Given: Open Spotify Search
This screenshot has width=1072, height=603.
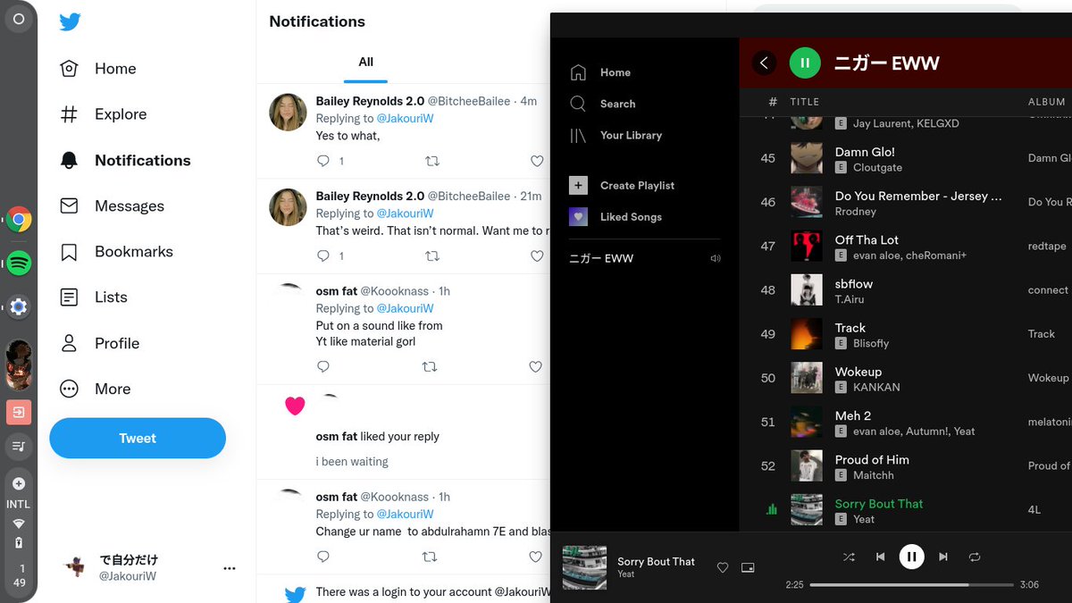Looking at the screenshot, I should coord(603,104).
